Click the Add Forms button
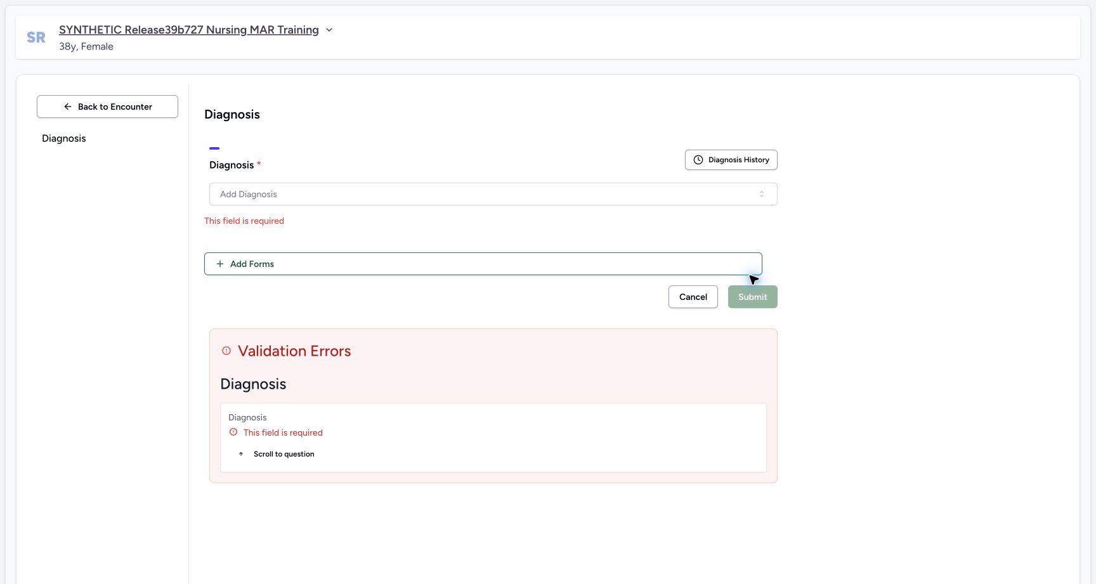 tap(483, 264)
